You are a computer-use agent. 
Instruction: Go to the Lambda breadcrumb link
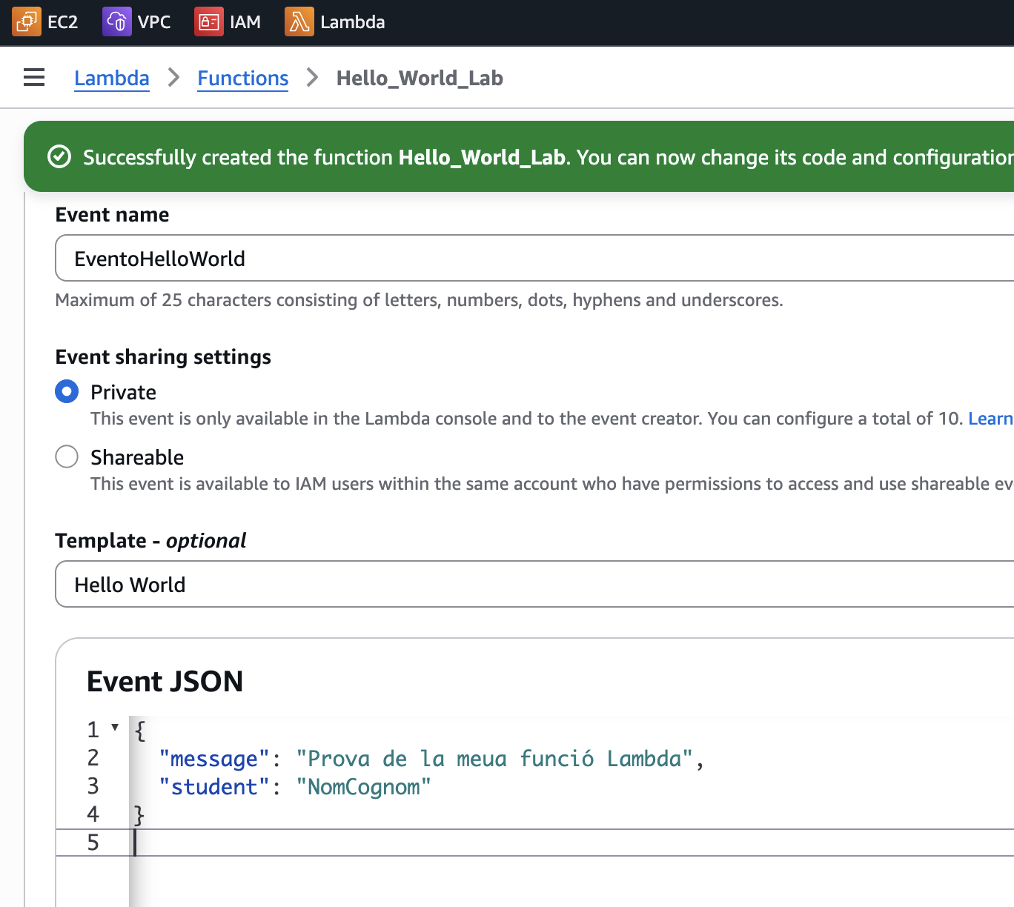point(111,78)
